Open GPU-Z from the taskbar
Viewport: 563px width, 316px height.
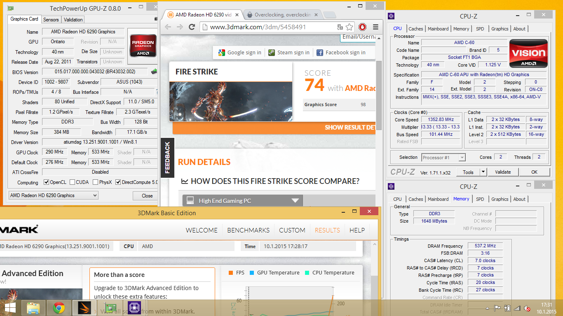(x=109, y=308)
